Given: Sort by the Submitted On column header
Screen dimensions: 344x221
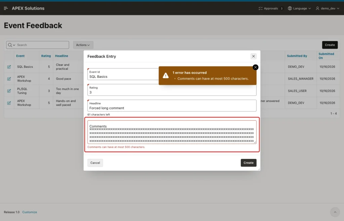Looking at the screenshot, I should [x=326, y=56].
